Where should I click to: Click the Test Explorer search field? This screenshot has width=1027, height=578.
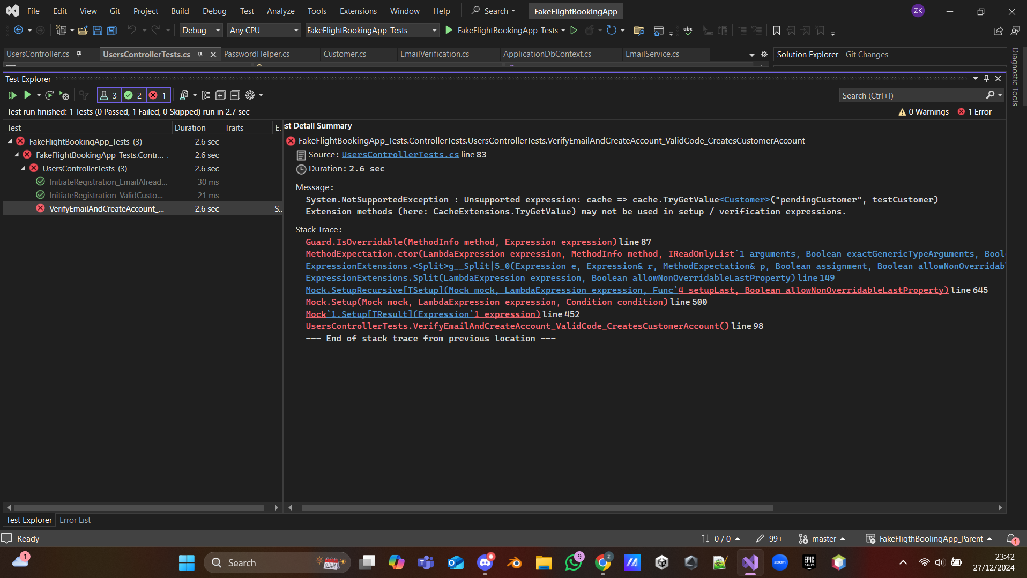coord(913,95)
